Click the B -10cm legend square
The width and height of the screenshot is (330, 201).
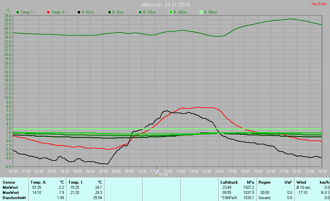[x=140, y=12]
